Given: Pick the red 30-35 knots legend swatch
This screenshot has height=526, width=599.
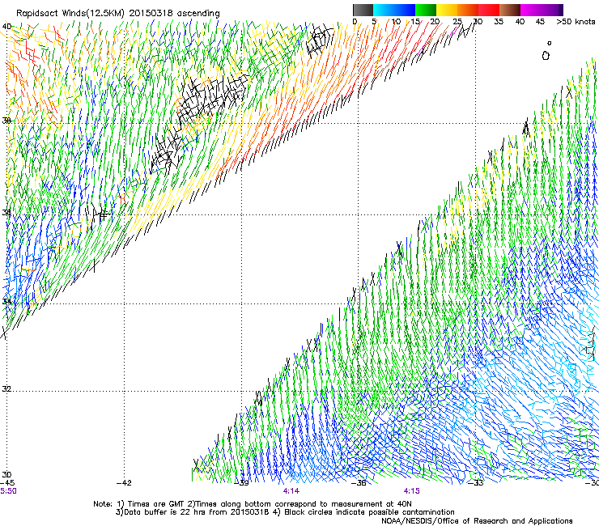Looking at the screenshot, I should tap(489, 10).
